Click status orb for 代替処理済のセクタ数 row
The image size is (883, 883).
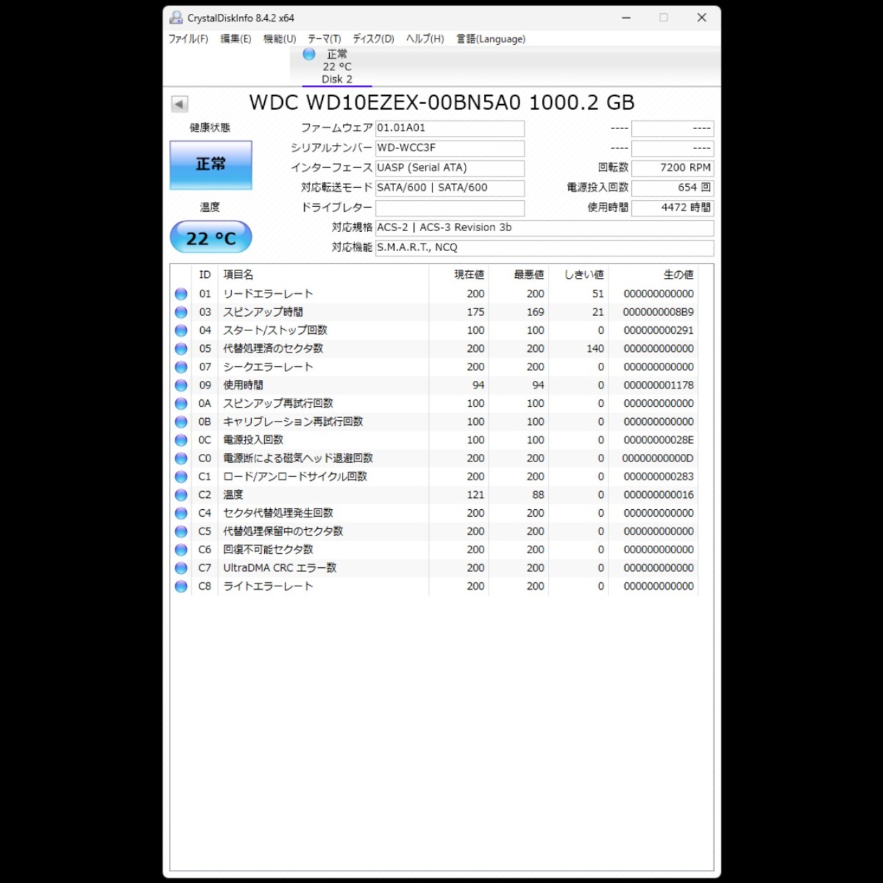point(181,348)
